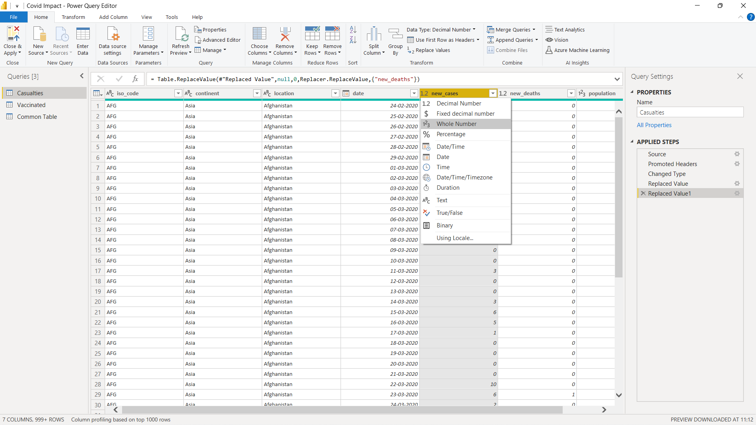Delete the Replaced Value1 step

[x=643, y=193]
